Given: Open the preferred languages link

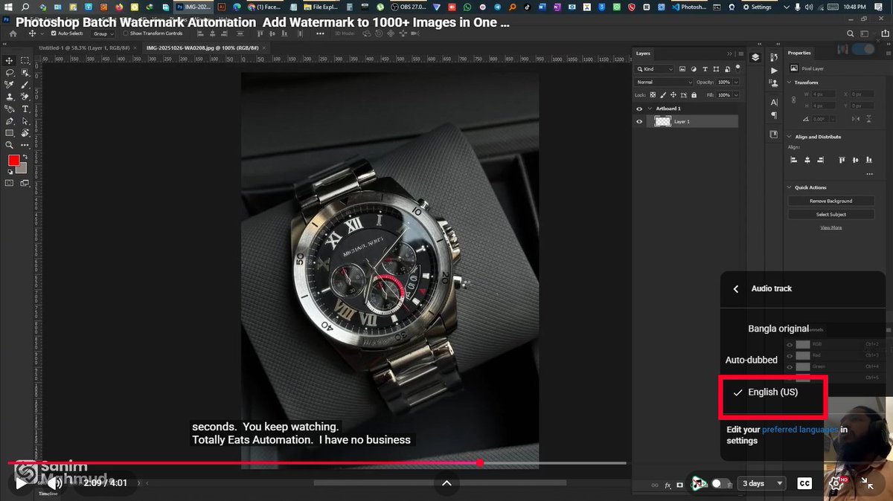Looking at the screenshot, I should pos(801,430).
